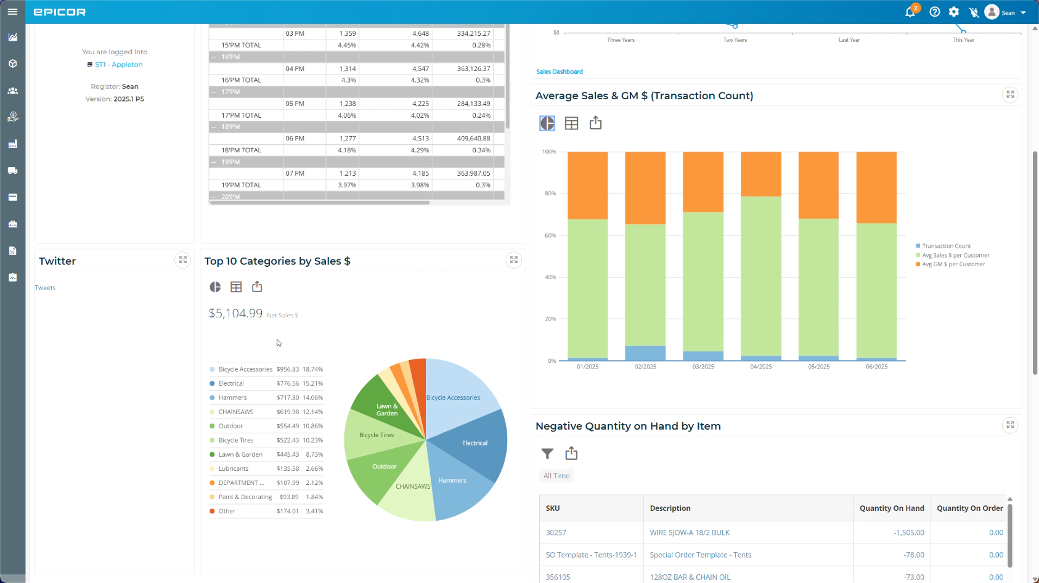Screen dimensions: 1039x583
Task: Open the customers icon in the sidebar
Action: tap(12, 90)
